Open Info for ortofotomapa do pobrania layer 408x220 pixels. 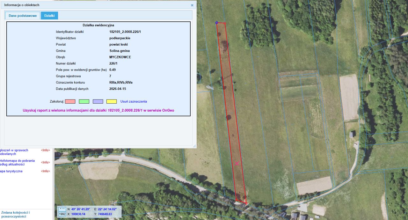coord(45,162)
